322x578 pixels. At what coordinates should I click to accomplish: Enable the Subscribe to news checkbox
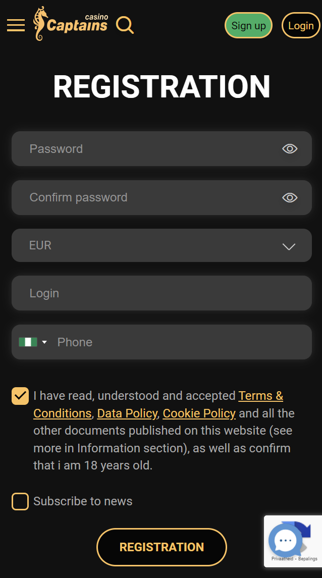(20, 501)
